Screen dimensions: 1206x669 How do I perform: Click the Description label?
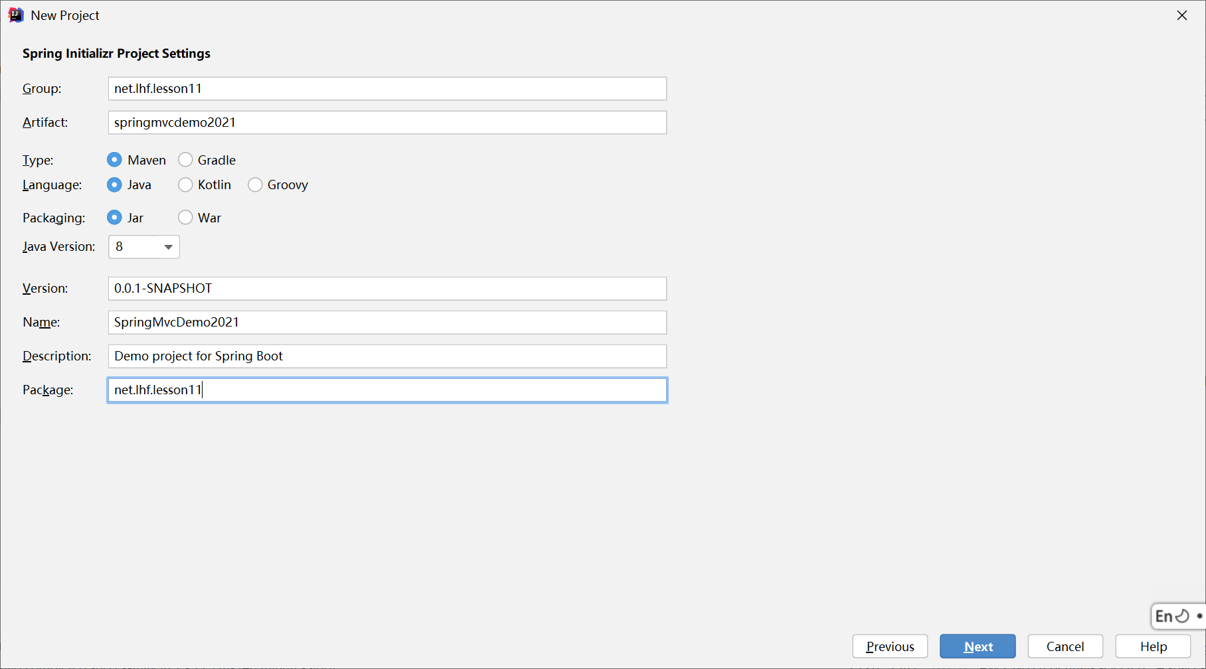click(57, 356)
